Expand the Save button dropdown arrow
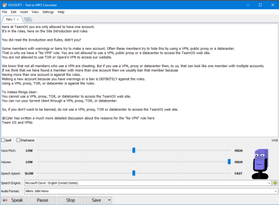 pos(109,200)
